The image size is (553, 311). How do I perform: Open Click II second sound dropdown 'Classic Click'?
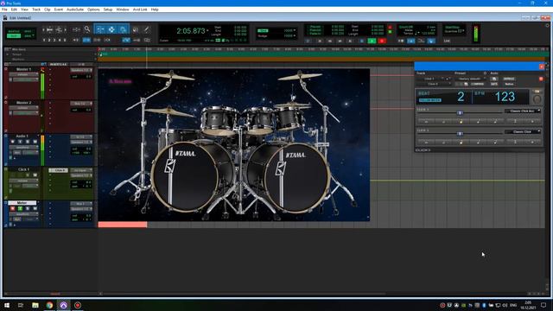pyautogui.click(x=523, y=132)
